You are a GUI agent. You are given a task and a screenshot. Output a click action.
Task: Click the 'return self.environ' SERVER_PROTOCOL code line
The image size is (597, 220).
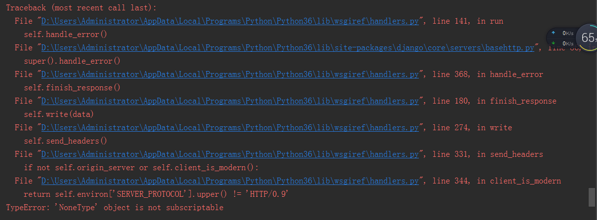click(156, 194)
